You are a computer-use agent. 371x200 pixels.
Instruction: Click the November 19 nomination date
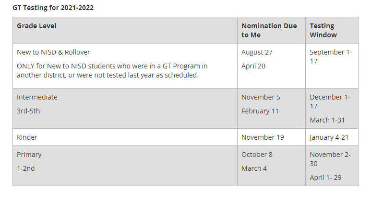click(x=263, y=137)
